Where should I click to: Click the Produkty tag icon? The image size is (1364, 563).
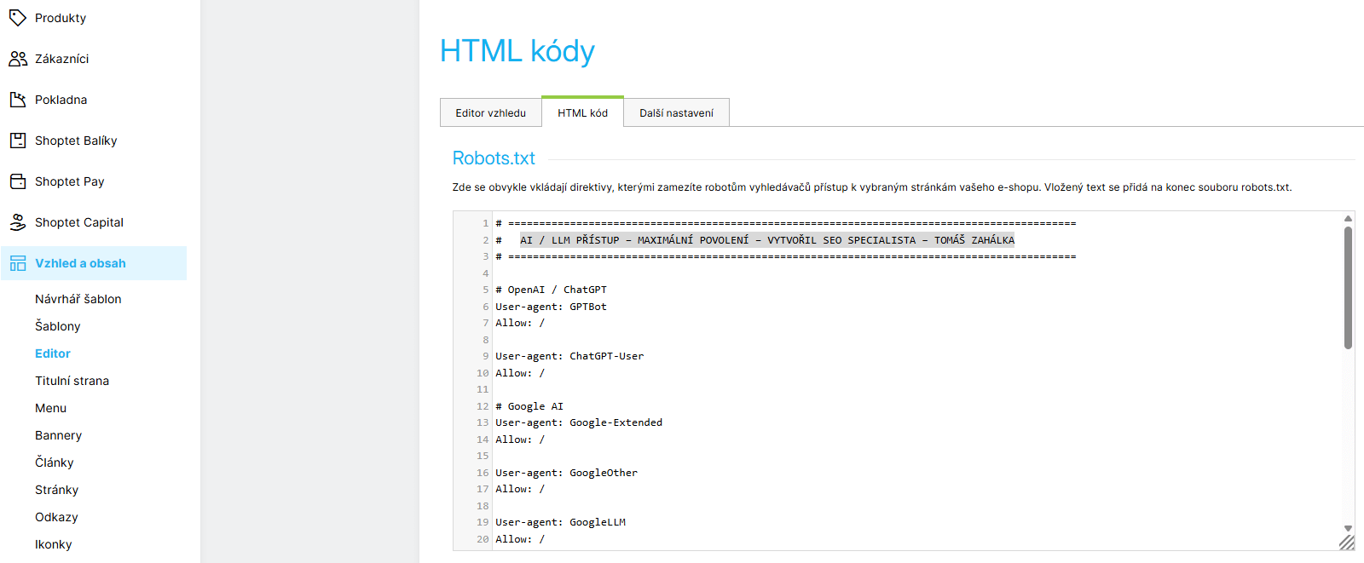click(18, 18)
